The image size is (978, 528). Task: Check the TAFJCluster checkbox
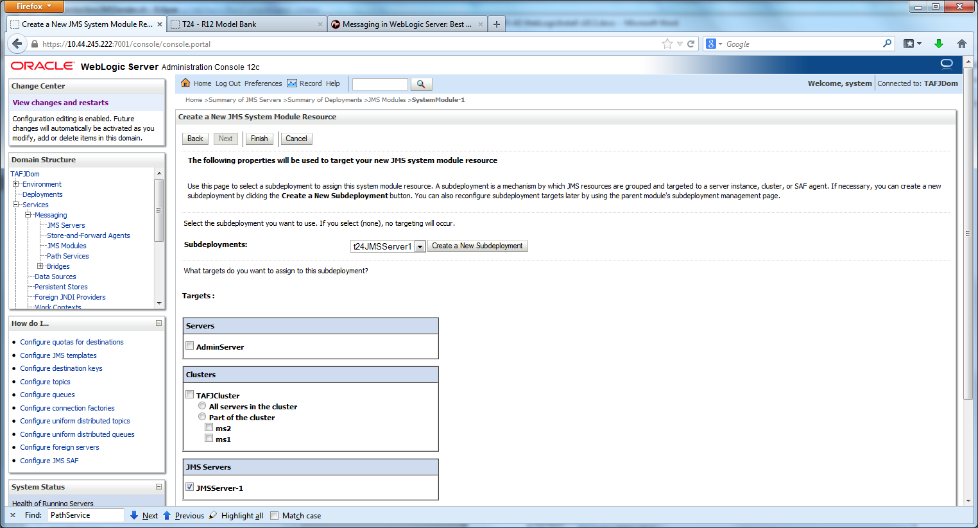(190, 395)
